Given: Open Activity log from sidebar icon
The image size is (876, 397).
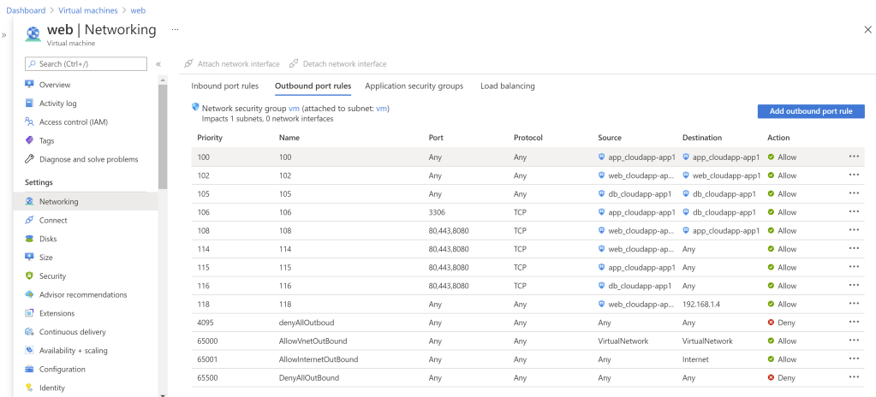Looking at the screenshot, I should coord(29,104).
